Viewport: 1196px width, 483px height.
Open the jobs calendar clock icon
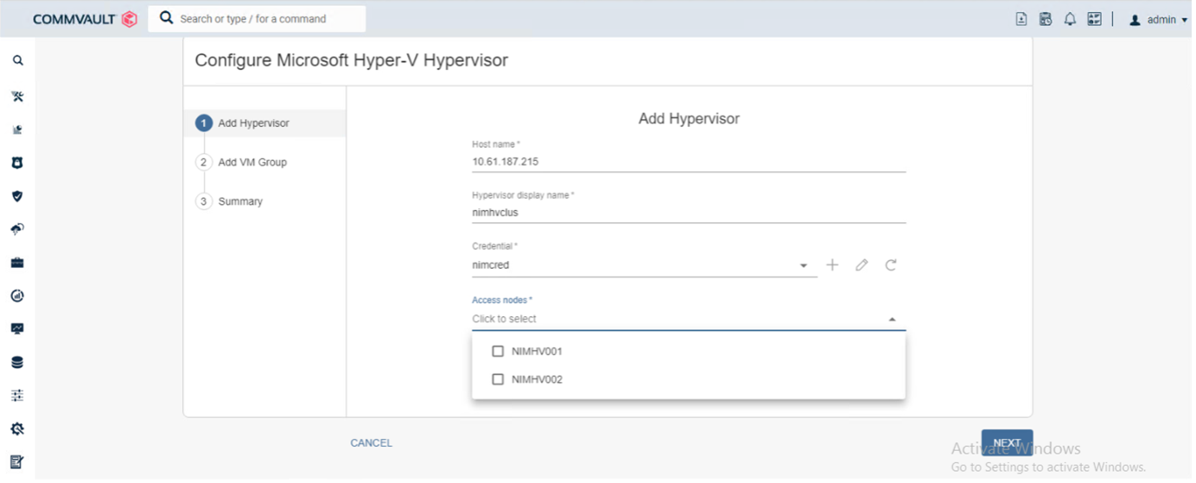click(1046, 19)
